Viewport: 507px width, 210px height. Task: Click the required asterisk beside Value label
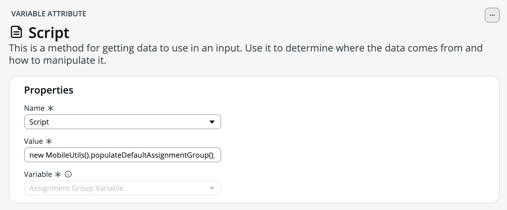[49, 141]
